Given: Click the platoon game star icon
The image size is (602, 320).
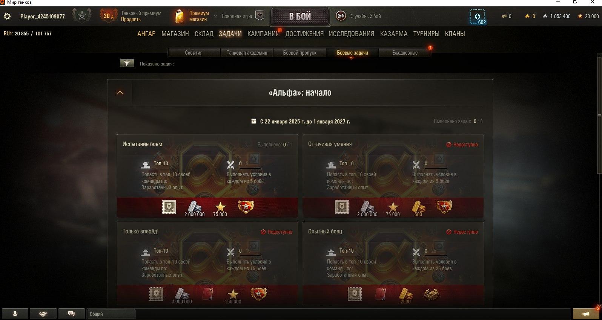Looking at the screenshot, I should pyautogui.click(x=260, y=16).
